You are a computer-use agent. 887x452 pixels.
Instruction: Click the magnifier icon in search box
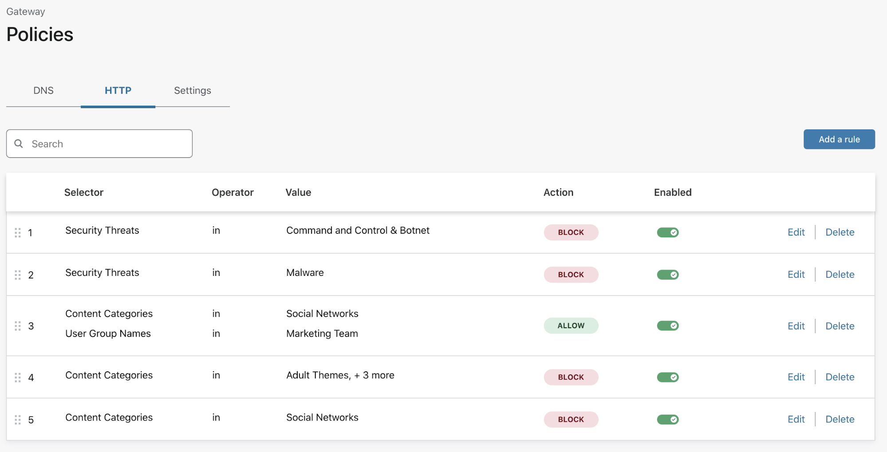(x=19, y=144)
